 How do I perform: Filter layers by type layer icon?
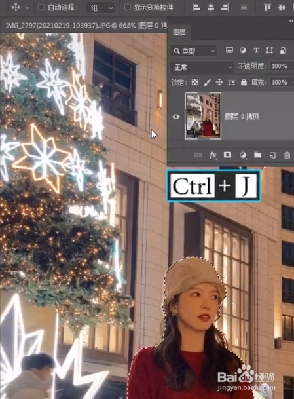click(x=257, y=50)
